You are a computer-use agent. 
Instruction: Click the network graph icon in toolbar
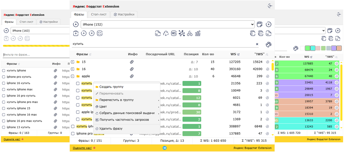coord(182,33)
